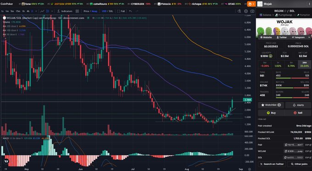
Task: Select the 24H change tab
Action: [x=304, y=65]
